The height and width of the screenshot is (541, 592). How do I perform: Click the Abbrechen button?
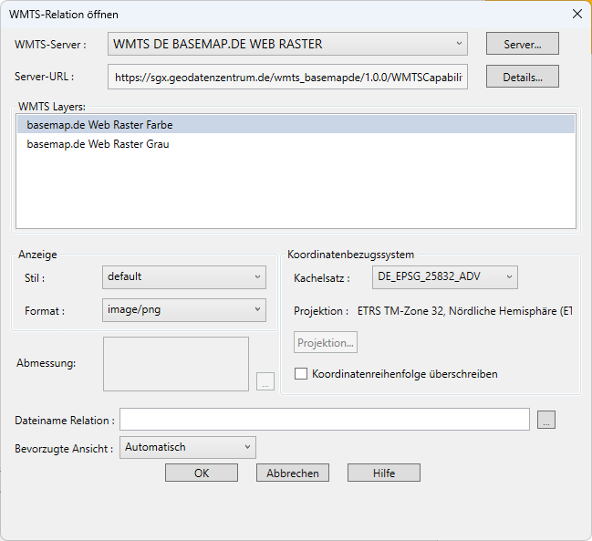pos(293,473)
